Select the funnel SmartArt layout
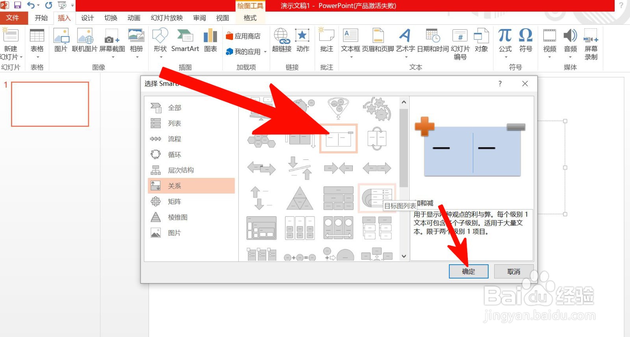This screenshot has width=630, height=337. click(338, 108)
